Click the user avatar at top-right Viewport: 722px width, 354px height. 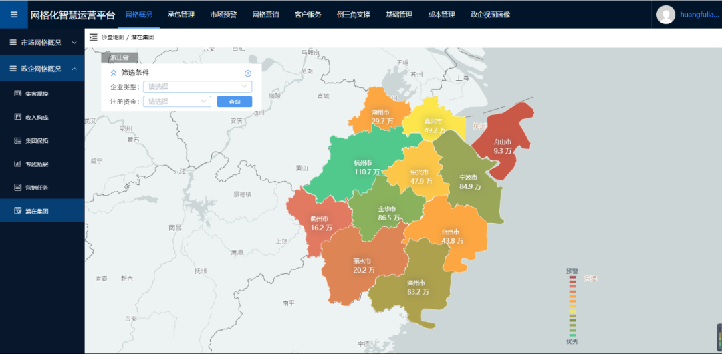tap(666, 15)
